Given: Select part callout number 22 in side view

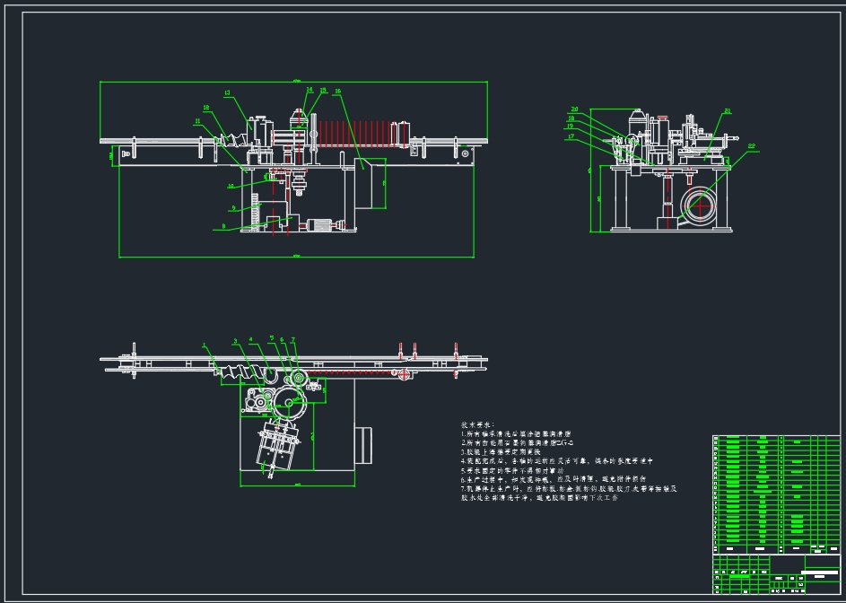Looking at the screenshot, I should click(752, 146).
